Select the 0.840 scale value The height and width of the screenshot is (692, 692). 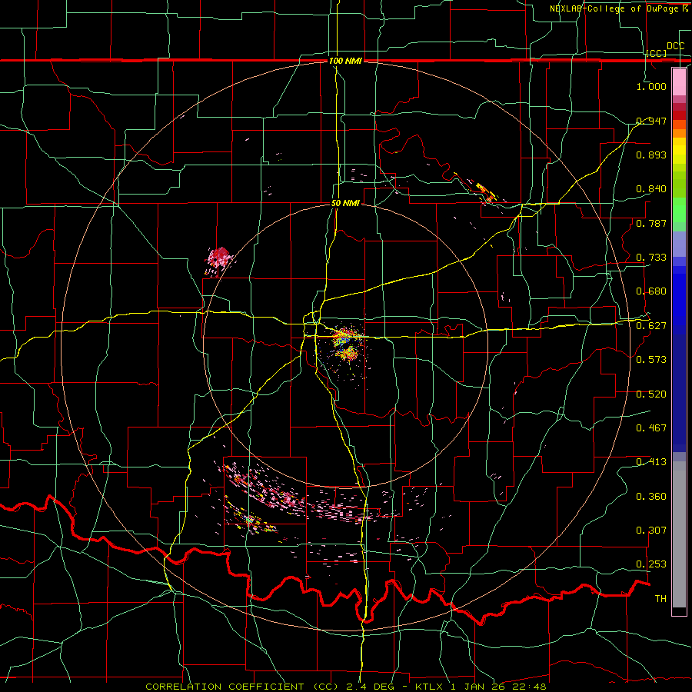click(x=651, y=189)
